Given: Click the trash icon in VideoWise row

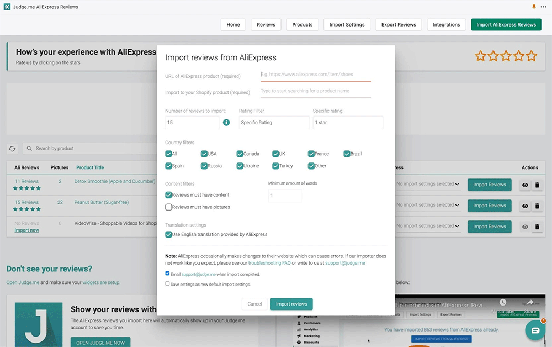Looking at the screenshot, I should 537,227.
